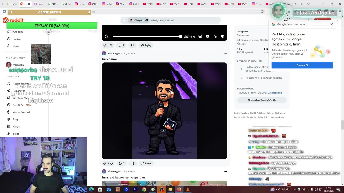
Task: Downvote the video post with 1 vote
Action: (x=111, y=45)
